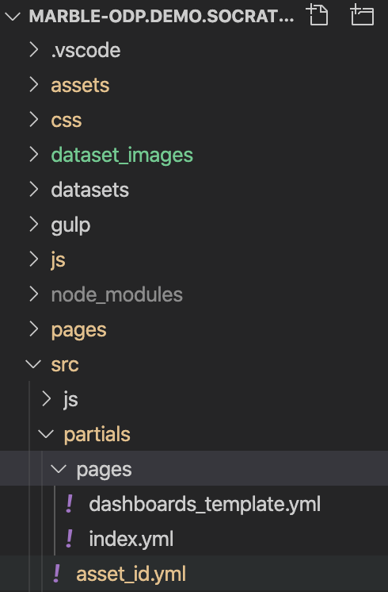
Task: Expand the assets folder chevron
Action: (x=34, y=85)
